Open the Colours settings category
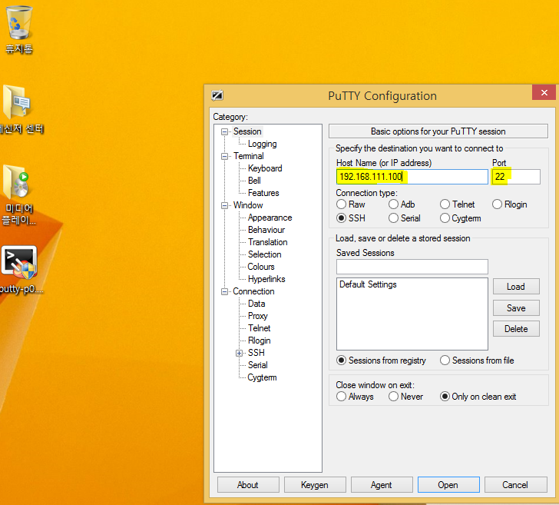Image resolution: width=559 pixels, height=505 pixels. coord(261,267)
